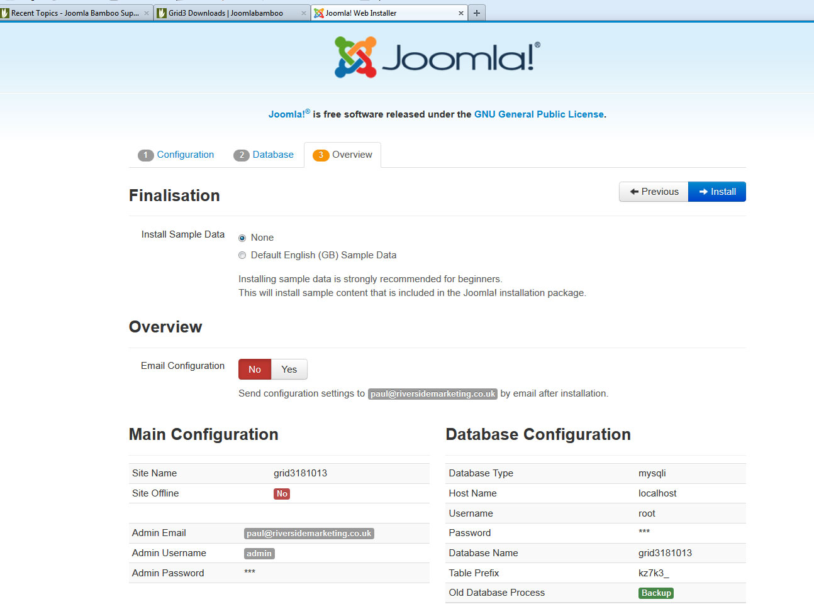Click email address badge in Email Configuration text
This screenshot has height=614, width=814.
coord(433,394)
